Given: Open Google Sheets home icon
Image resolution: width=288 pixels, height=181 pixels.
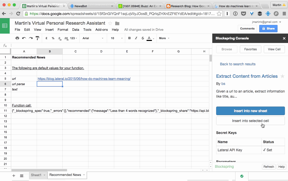Looking at the screenshot, I should [x=5, y=26].
